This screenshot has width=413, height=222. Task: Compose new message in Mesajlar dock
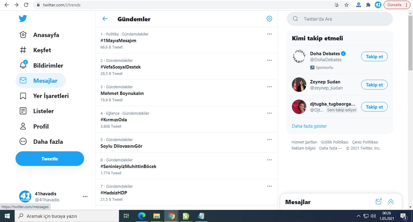click(x=379, y=202)
